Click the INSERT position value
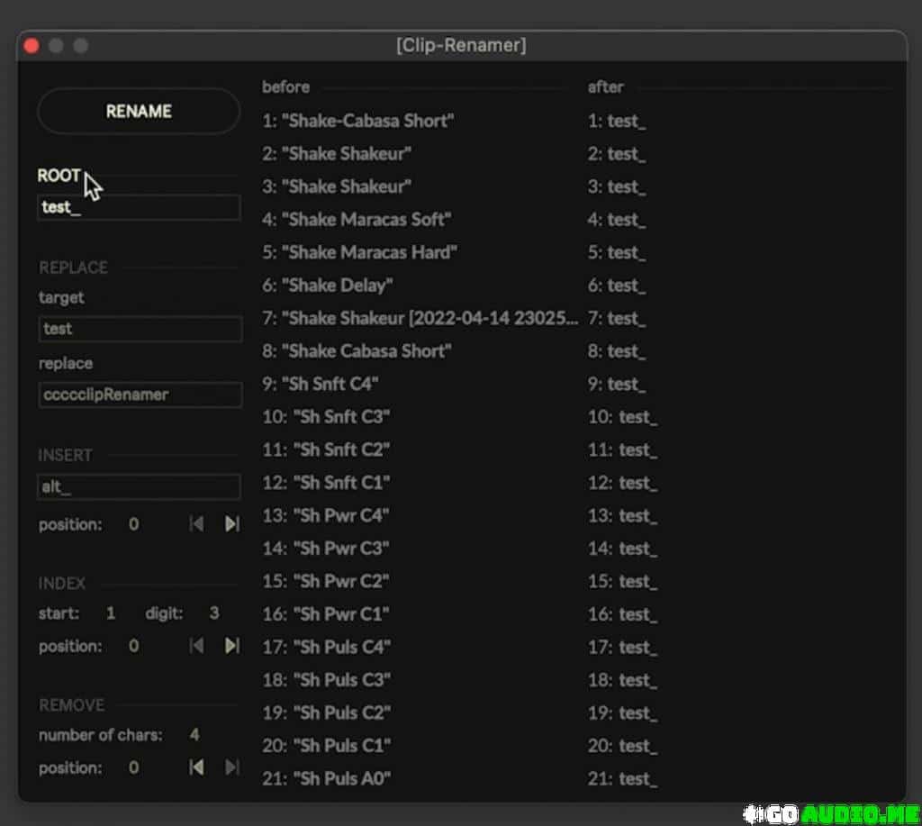This screenshot has height=826, width=922. coord(134,524)
